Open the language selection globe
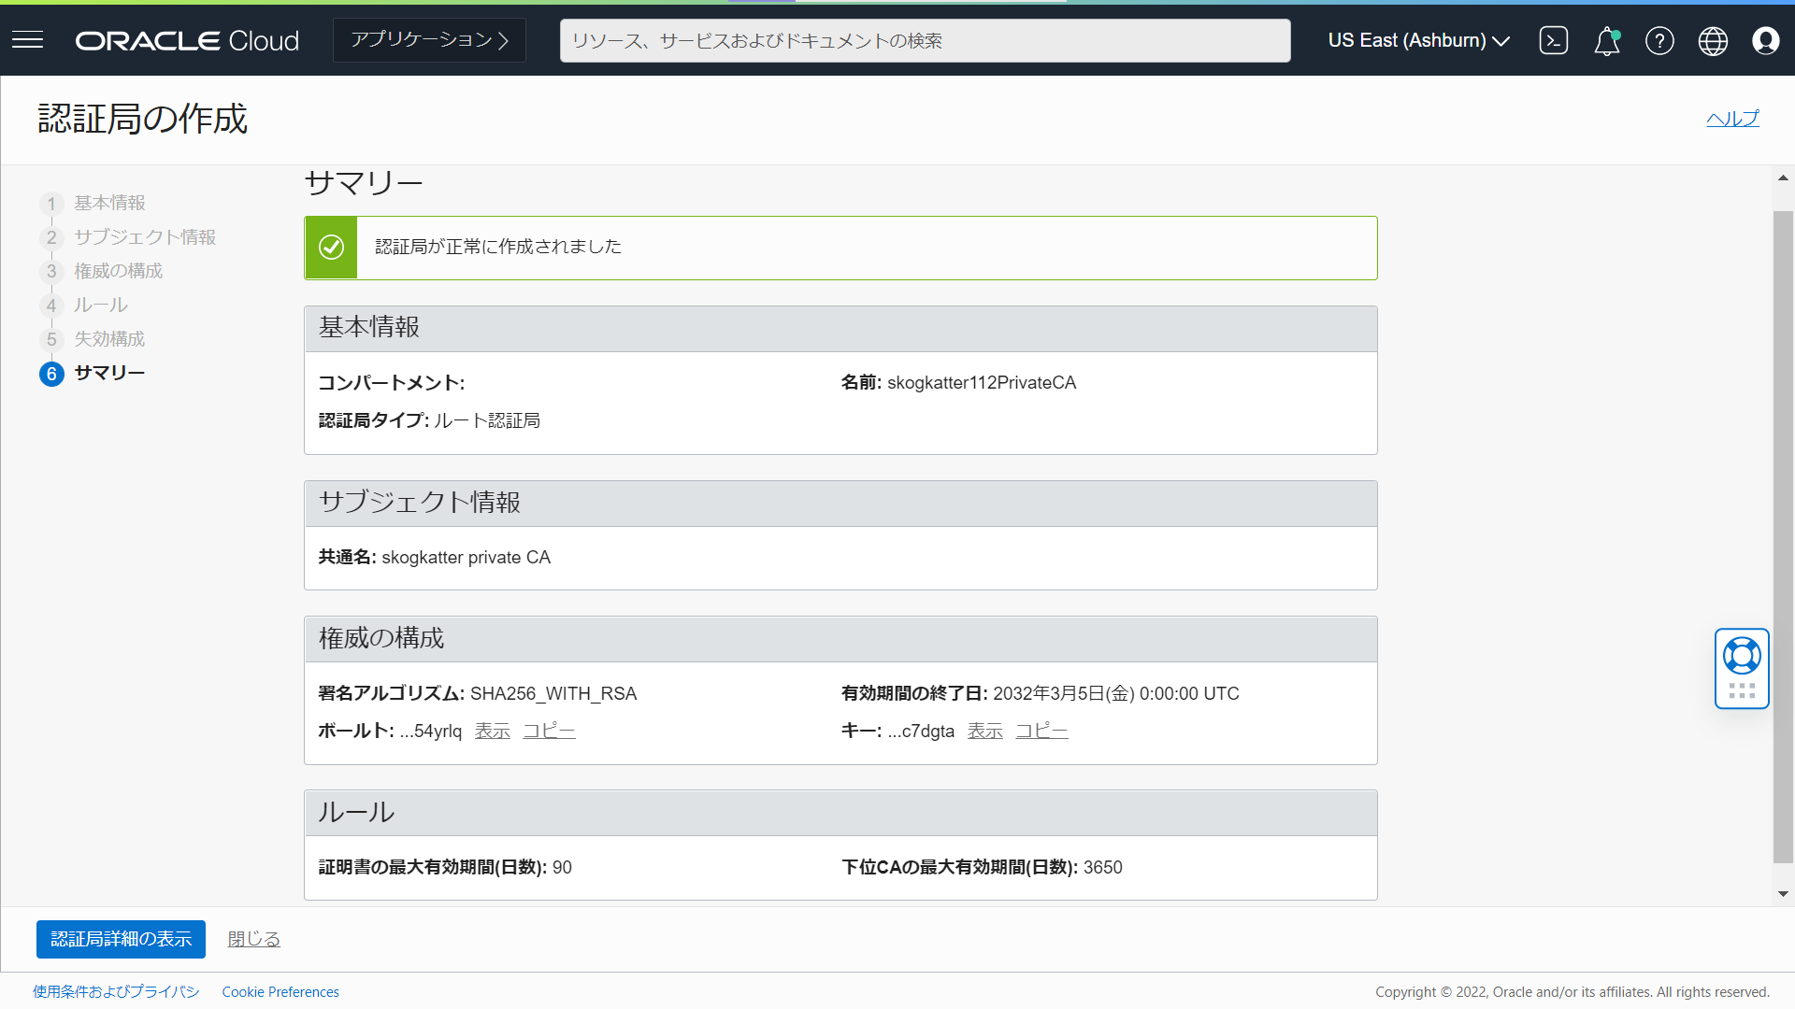Screen dimensions: 1795x1009 click(x=1713, y=40)
